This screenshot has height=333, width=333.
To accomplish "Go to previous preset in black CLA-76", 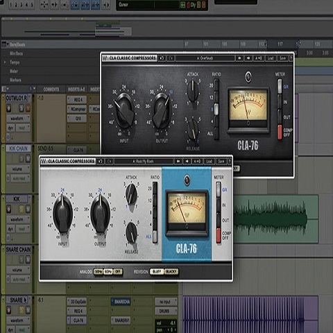I will click(x=239, y=58).
